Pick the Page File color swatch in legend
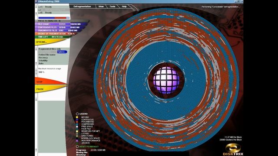The height and width of the screenshot is (156, 278). (77, 129)
